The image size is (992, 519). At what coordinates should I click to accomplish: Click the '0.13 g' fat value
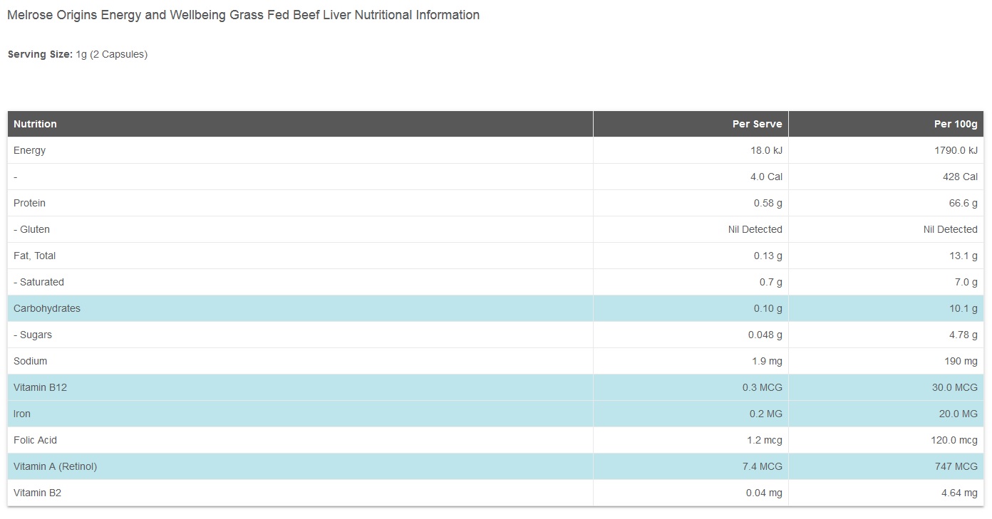tap(768, 256)
